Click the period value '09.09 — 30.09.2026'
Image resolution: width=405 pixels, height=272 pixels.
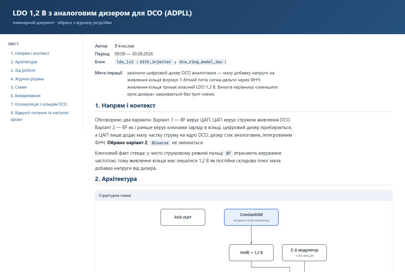(134, 54)
